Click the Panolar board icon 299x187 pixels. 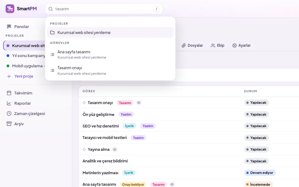9,26
